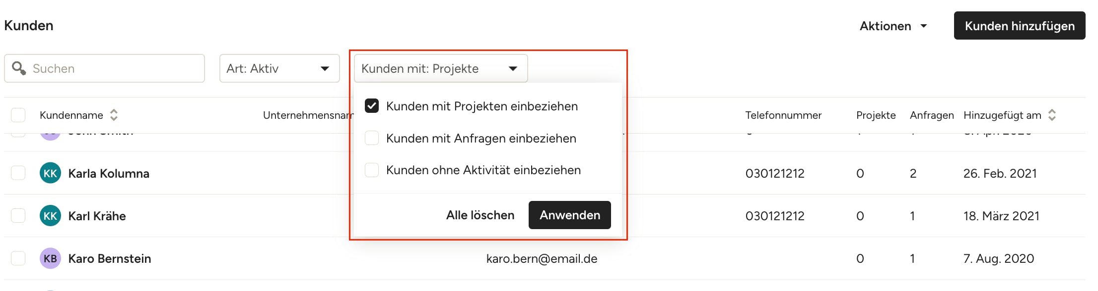The height and width of the screenshot is (291, 1098).
Task: Click Alle löschen to clear filters
Action: coord(480,215)
